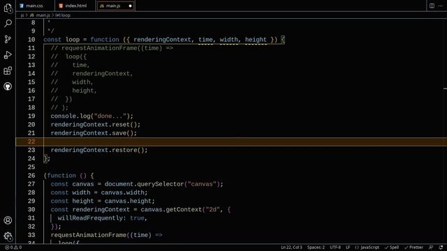This screenshot has height=251, width=447.
Task: Click commented 'requestAnimationFrame' on line 11
Action: (99, 48)
